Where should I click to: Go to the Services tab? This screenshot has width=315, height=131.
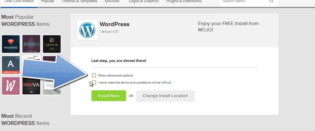[112, 2]
